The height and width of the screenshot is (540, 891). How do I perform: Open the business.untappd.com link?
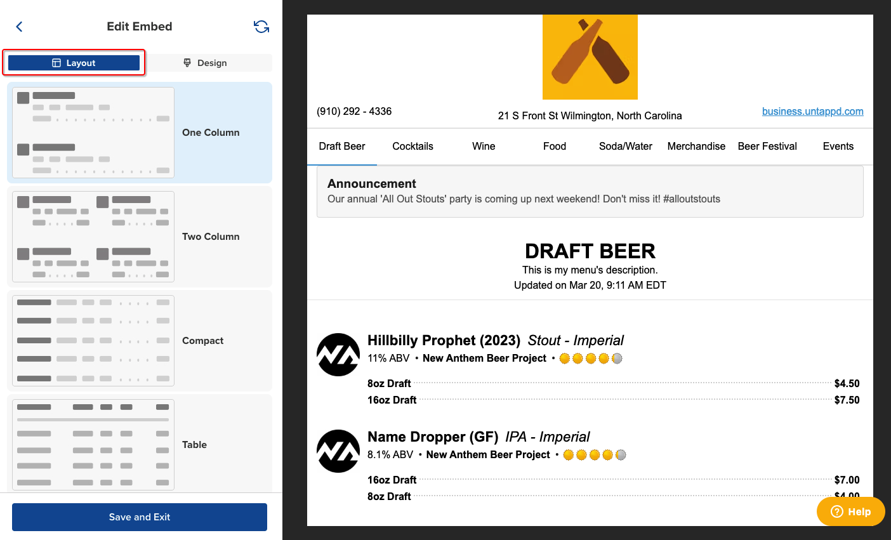[x=812, y=111]
